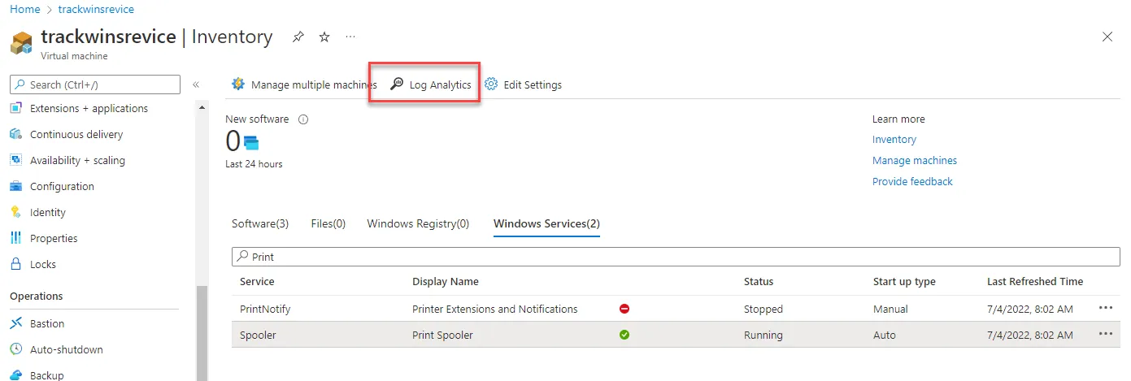Click the Properties bars icon
The image size is (1131, 381).
click(x=15, y=238)
